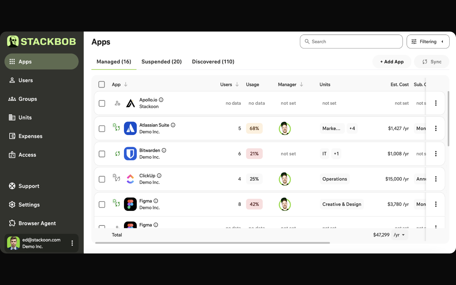Open row actions menu for Apollo.io

(436, 103)
